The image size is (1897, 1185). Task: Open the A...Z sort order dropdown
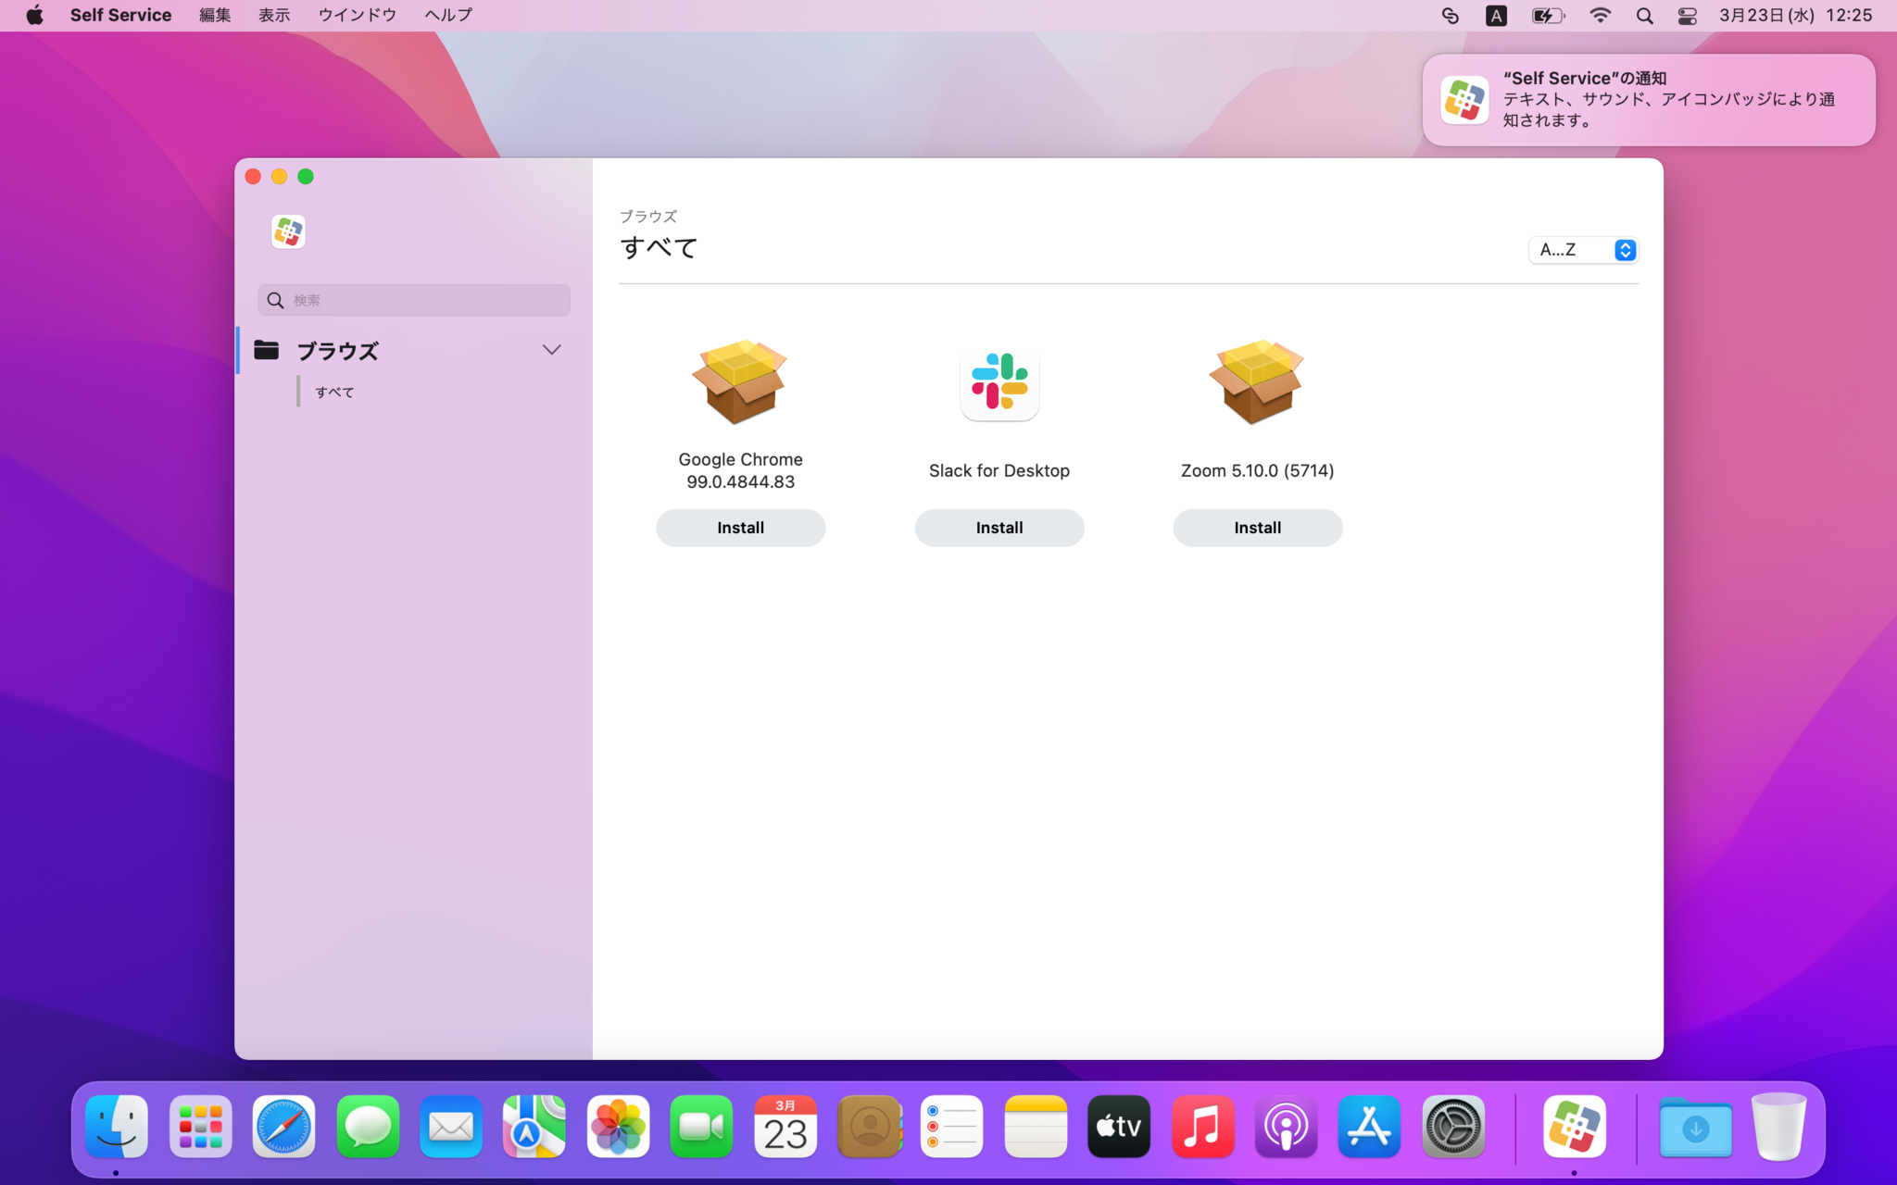(x=1583, y=250)
